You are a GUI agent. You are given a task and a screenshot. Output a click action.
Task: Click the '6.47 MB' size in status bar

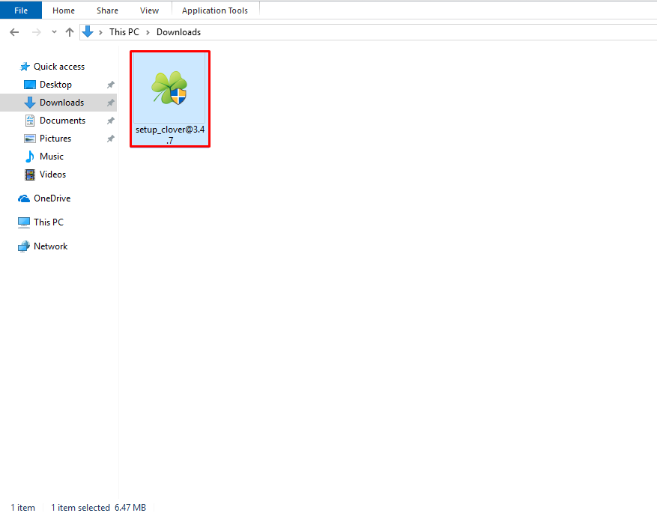[x=130, y=507]
